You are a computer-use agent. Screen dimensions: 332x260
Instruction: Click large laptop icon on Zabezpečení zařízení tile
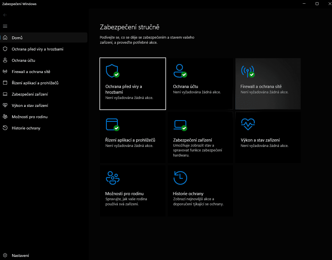point(180,125)
